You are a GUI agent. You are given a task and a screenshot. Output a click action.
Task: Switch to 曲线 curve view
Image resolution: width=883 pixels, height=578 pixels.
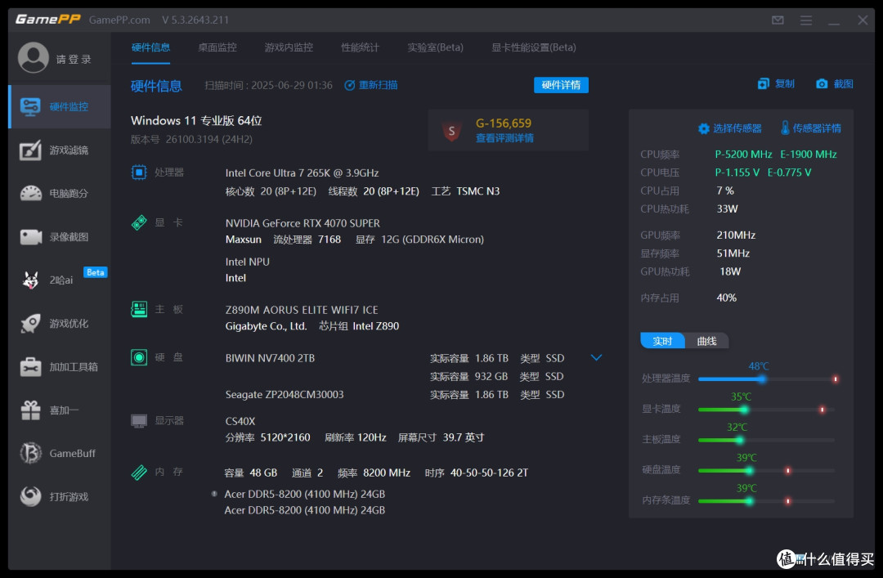(x=706, y=341)
